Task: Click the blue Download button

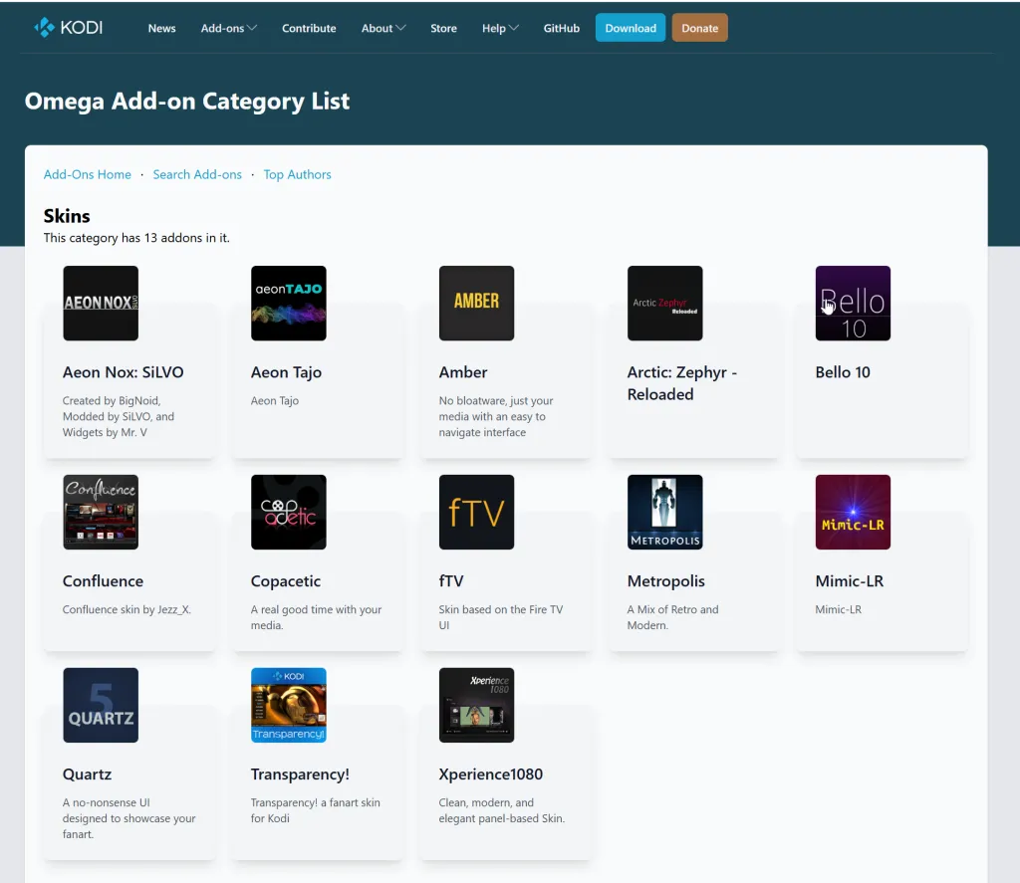Action: click(631, 28)
